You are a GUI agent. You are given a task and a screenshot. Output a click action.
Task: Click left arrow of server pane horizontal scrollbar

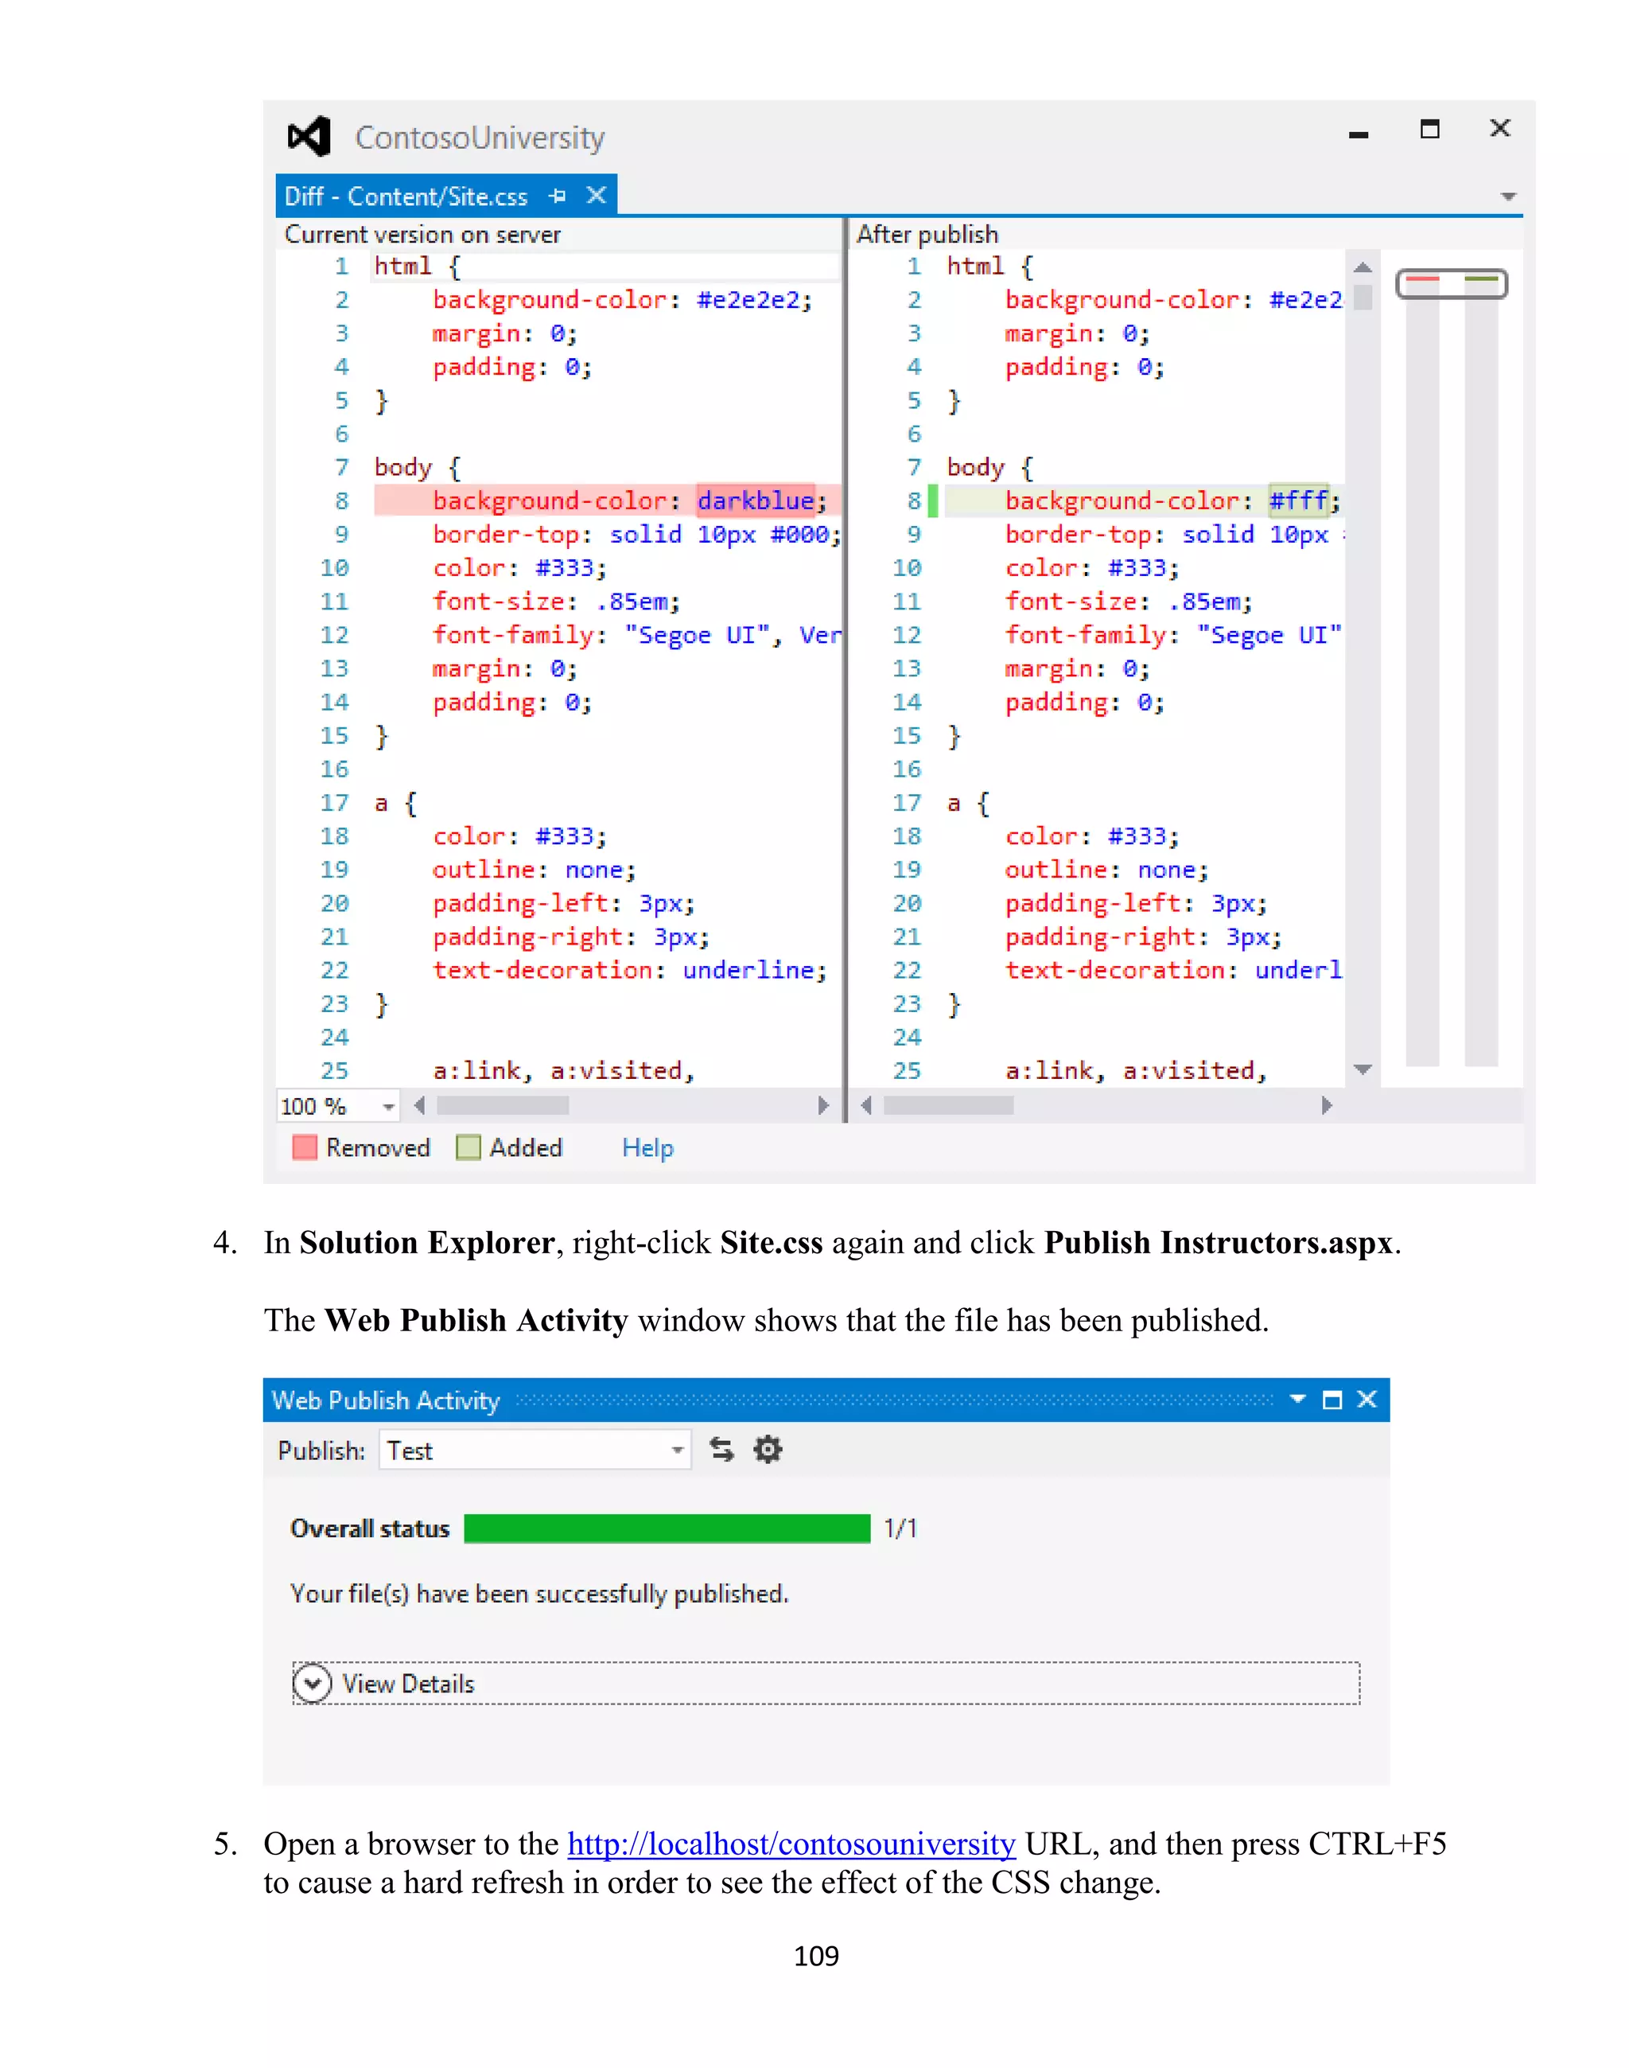pyautogui.click(x=418, y=1105)
